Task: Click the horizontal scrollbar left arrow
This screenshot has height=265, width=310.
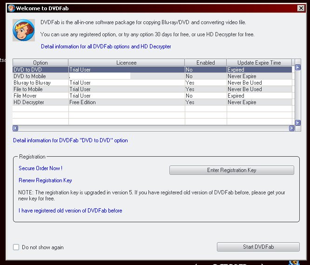Action: click(15, 128)
